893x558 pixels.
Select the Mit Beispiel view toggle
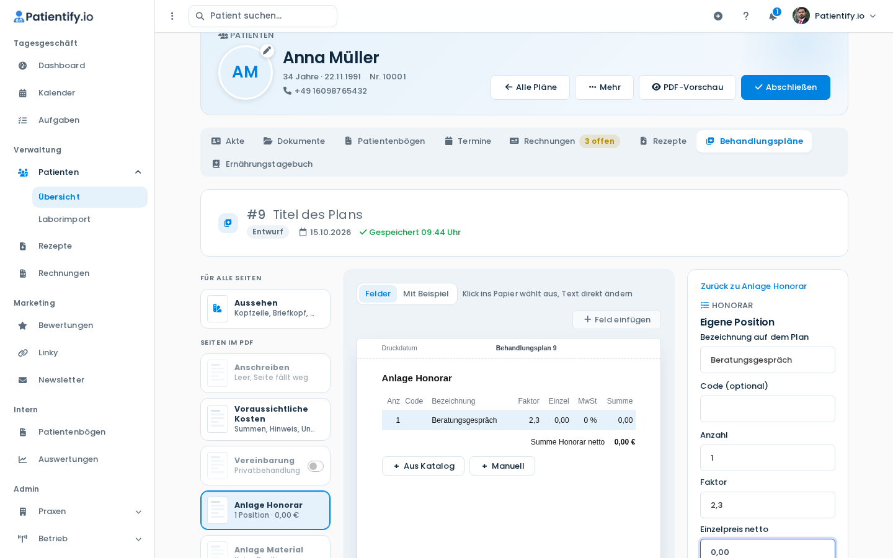click(x=425, y=294)
